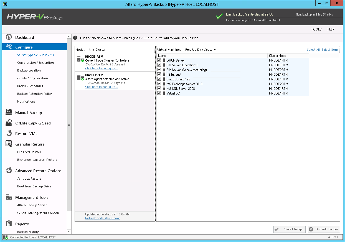Click the agent connection status bar icon
Viewport: 345px width, 242px height.
point(6,237)
